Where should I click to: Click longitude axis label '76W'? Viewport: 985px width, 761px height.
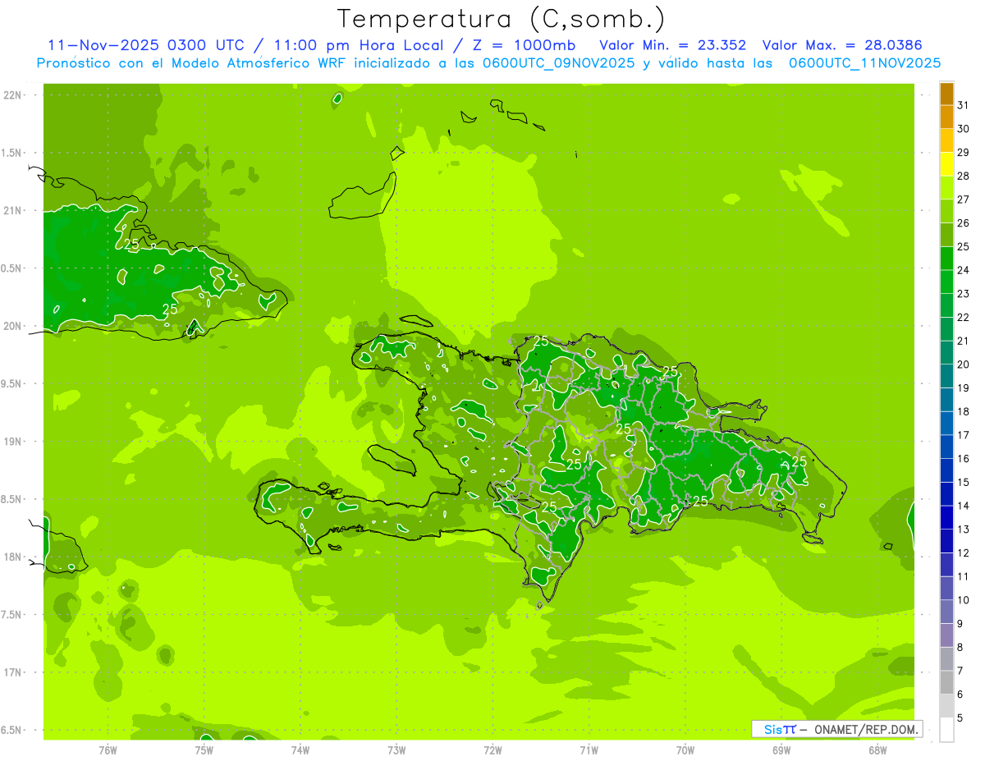coord(108,750)
